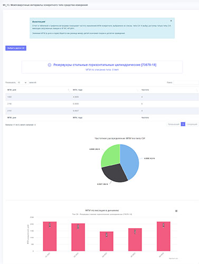Click the circle icon beside the reservoir title
Viewport: 199px width, 264px height.
[x=50, y=65]
